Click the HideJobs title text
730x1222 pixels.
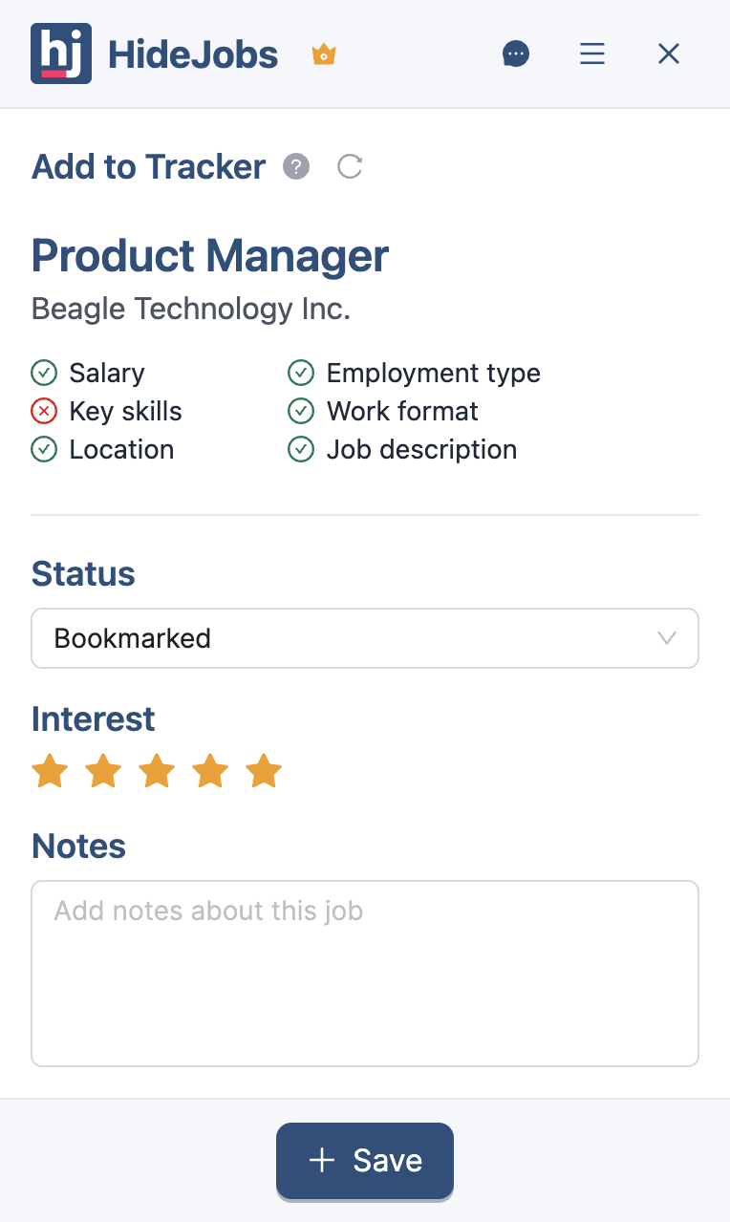coord(193,54)
